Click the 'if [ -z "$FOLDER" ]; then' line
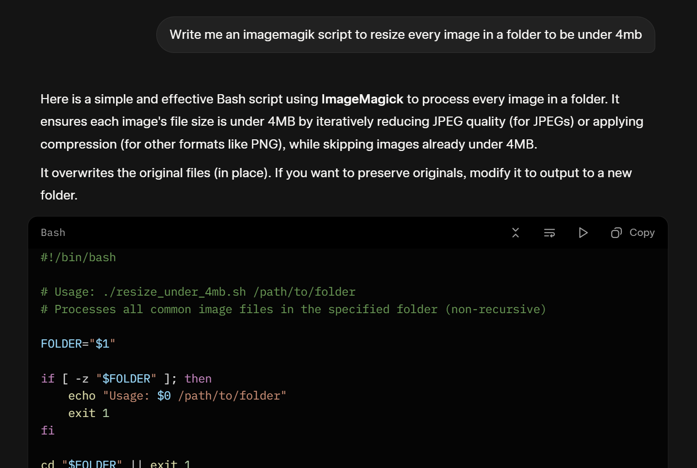Viewport: 697px width, 468px height. [x=126, y=379]
